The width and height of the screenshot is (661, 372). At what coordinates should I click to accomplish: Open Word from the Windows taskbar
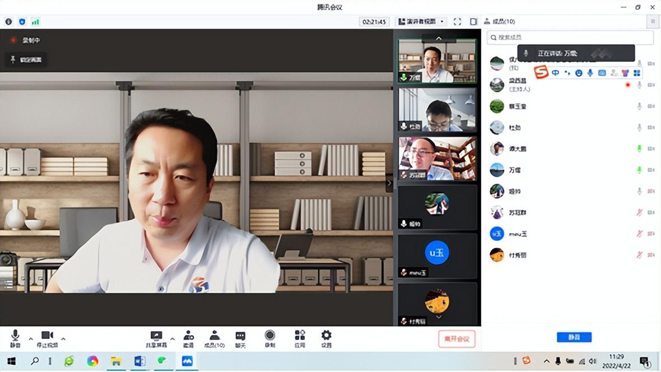click(139, 361)
